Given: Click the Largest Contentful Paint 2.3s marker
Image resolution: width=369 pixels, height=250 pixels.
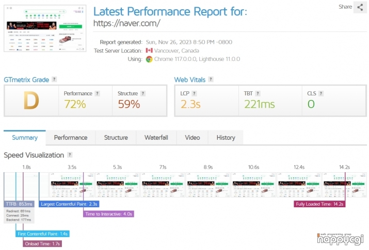Looking at the screenshot, I should tap(69, 204).
